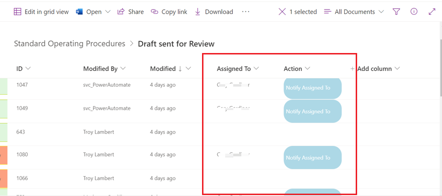Click the All Documents view list icon
This screenshot has width=442, height=196.
[x=328, y=11]
